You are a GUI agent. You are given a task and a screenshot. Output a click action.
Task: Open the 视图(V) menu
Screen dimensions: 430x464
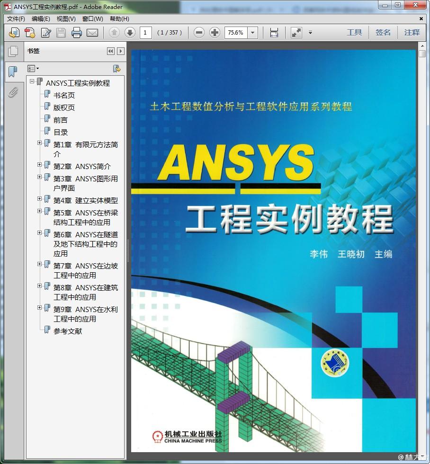[66, 19]
